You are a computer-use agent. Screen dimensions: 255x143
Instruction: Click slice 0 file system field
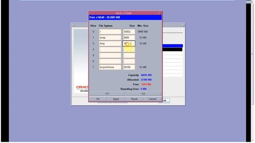[x=110, y=32]
